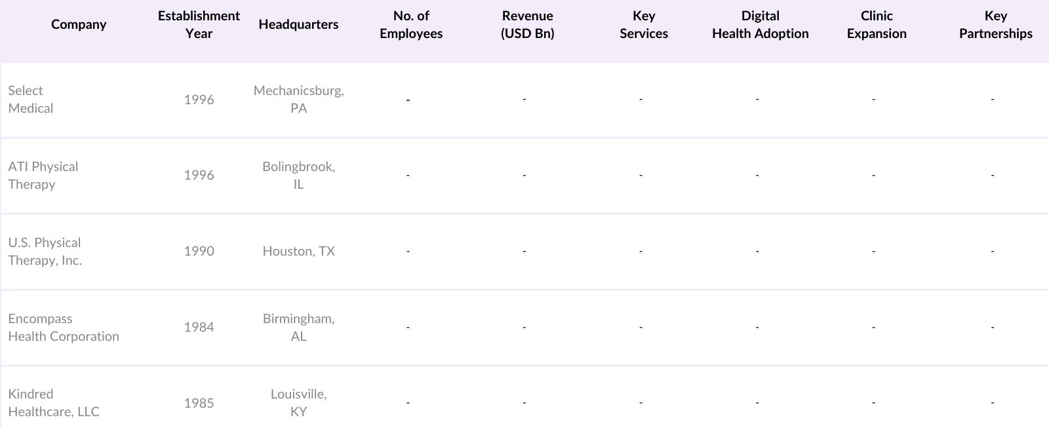Select the Key Partnerships column header
This screenshot has height=428, width=1049.
pyautogui.click(x=995, y=24)
